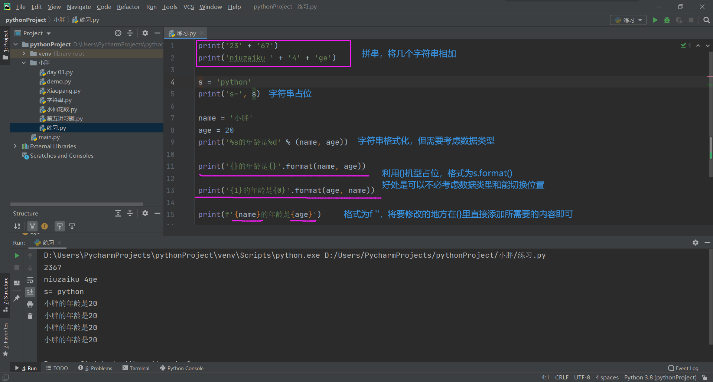Open the Python Console tool window
This screenshot has width=713, height=382.
(182, 368)
